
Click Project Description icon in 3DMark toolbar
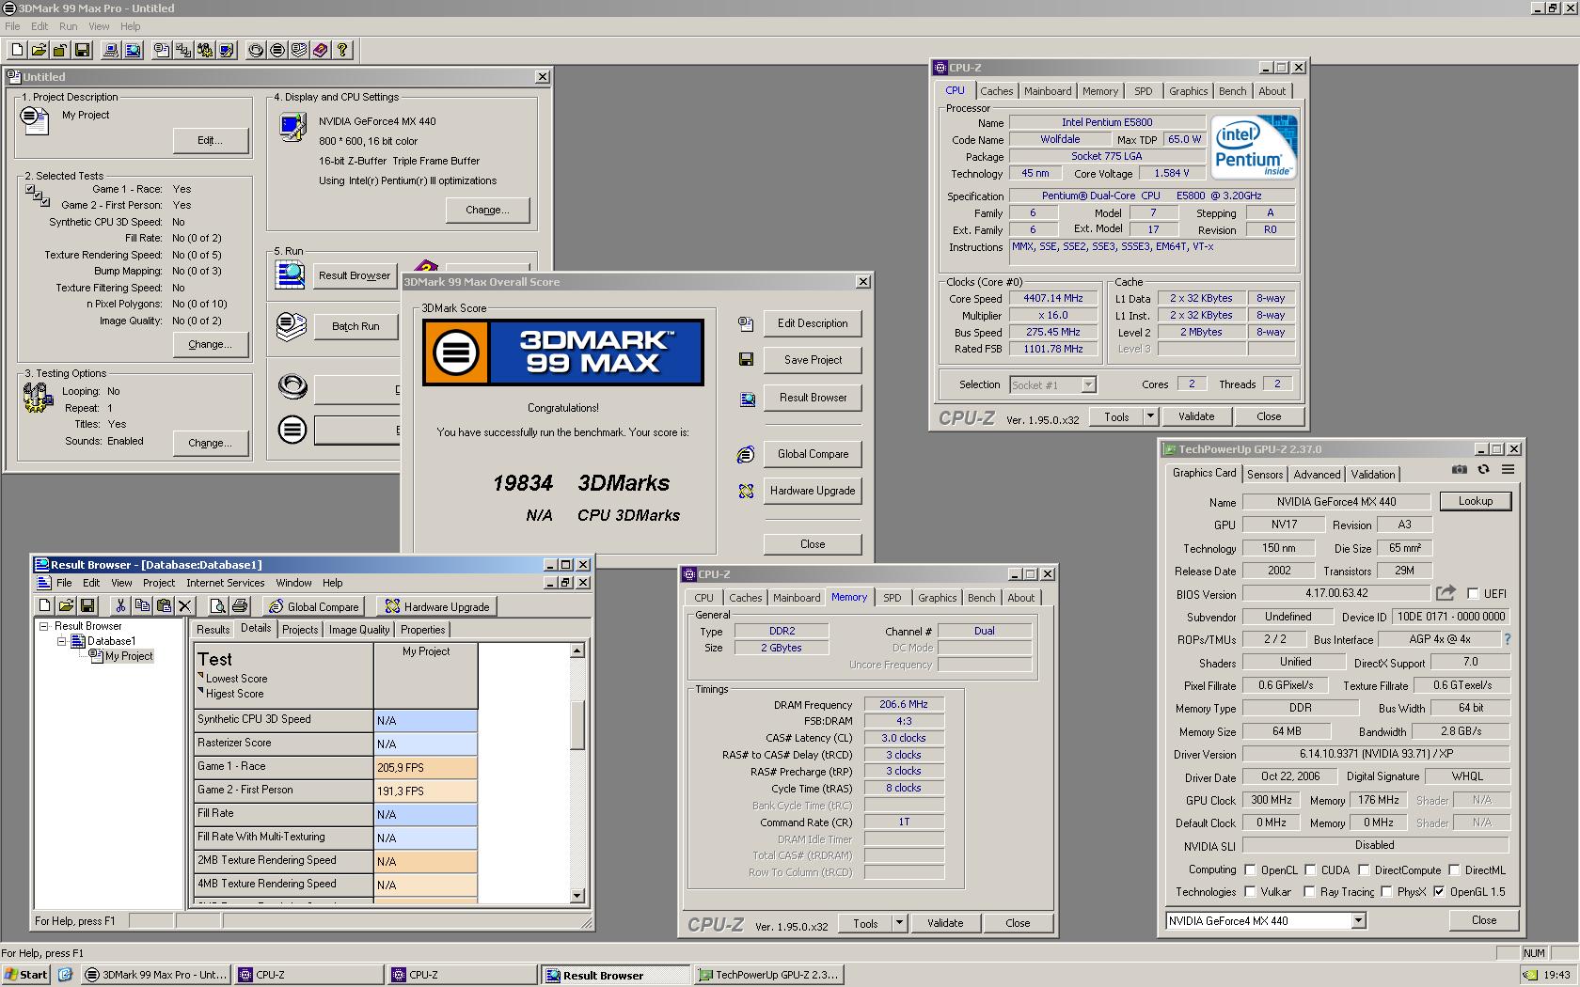[x=163, y=50]
